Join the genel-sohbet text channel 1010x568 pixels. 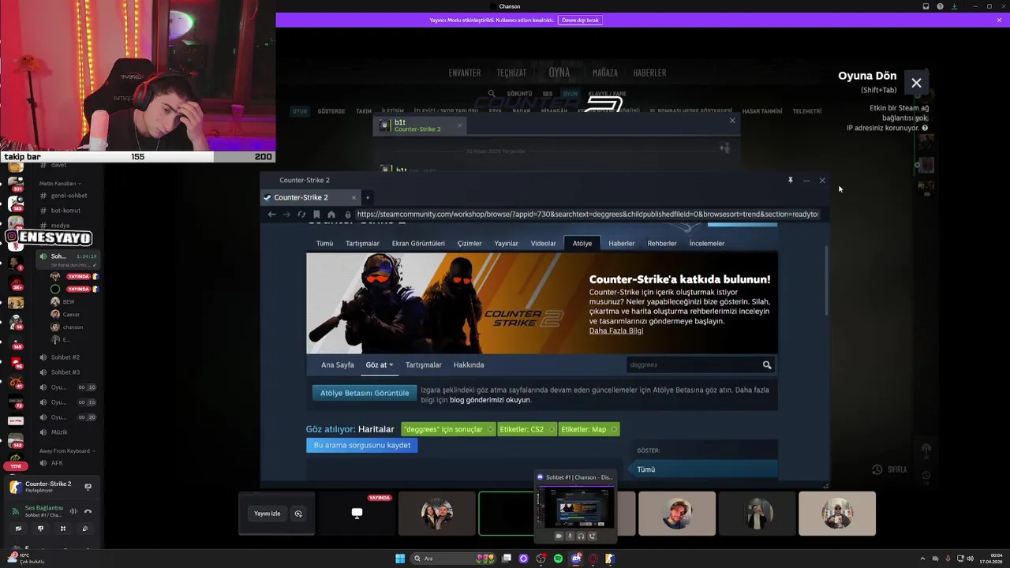pos(69,196)
